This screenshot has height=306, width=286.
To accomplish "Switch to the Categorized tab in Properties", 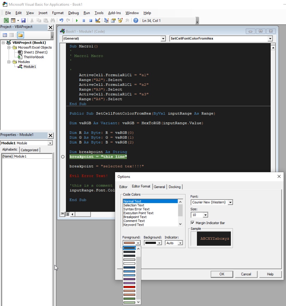I will tap(29, 150).
